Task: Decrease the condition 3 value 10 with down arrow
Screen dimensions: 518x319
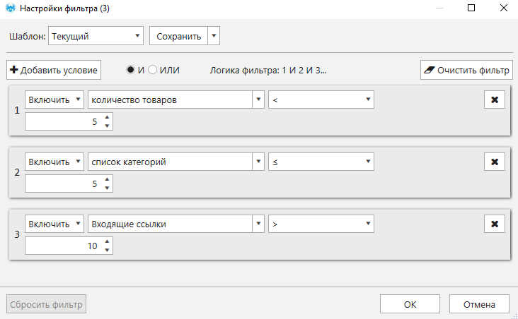Action: [107, 249]
